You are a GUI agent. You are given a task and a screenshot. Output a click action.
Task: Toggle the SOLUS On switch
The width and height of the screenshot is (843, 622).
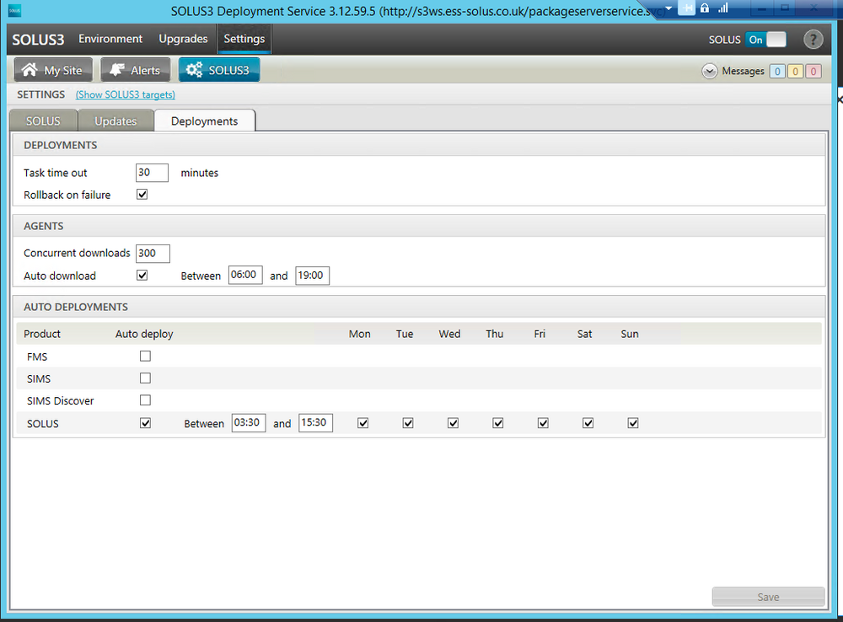(x=766, y=40)
